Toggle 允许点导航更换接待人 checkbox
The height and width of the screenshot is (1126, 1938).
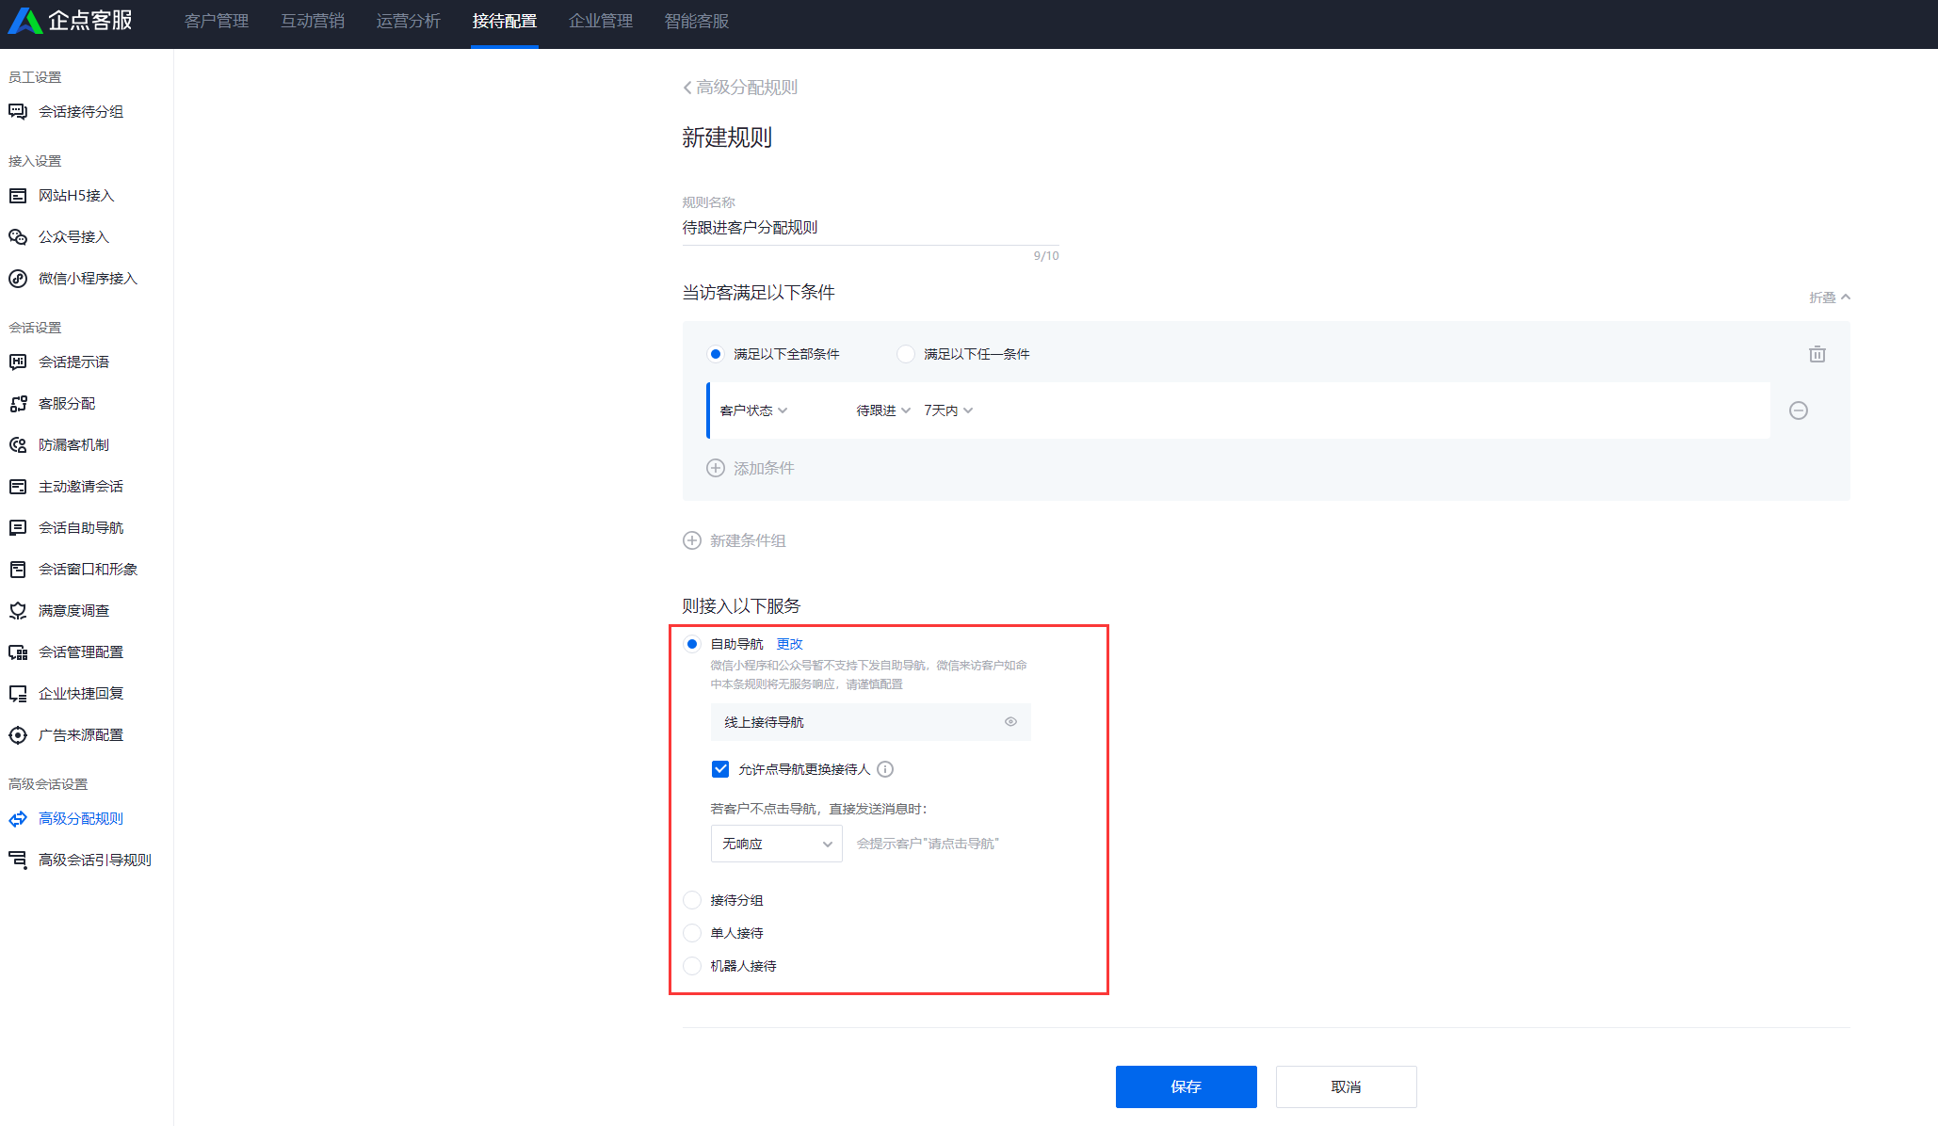(720, 769)
